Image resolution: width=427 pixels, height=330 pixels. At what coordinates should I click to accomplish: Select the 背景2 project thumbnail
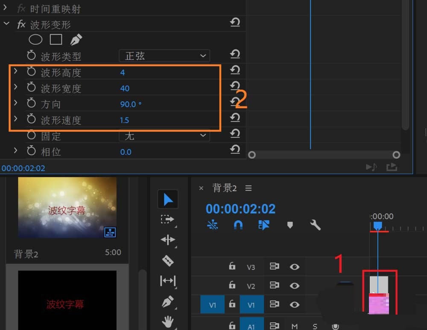pos(67,208)
